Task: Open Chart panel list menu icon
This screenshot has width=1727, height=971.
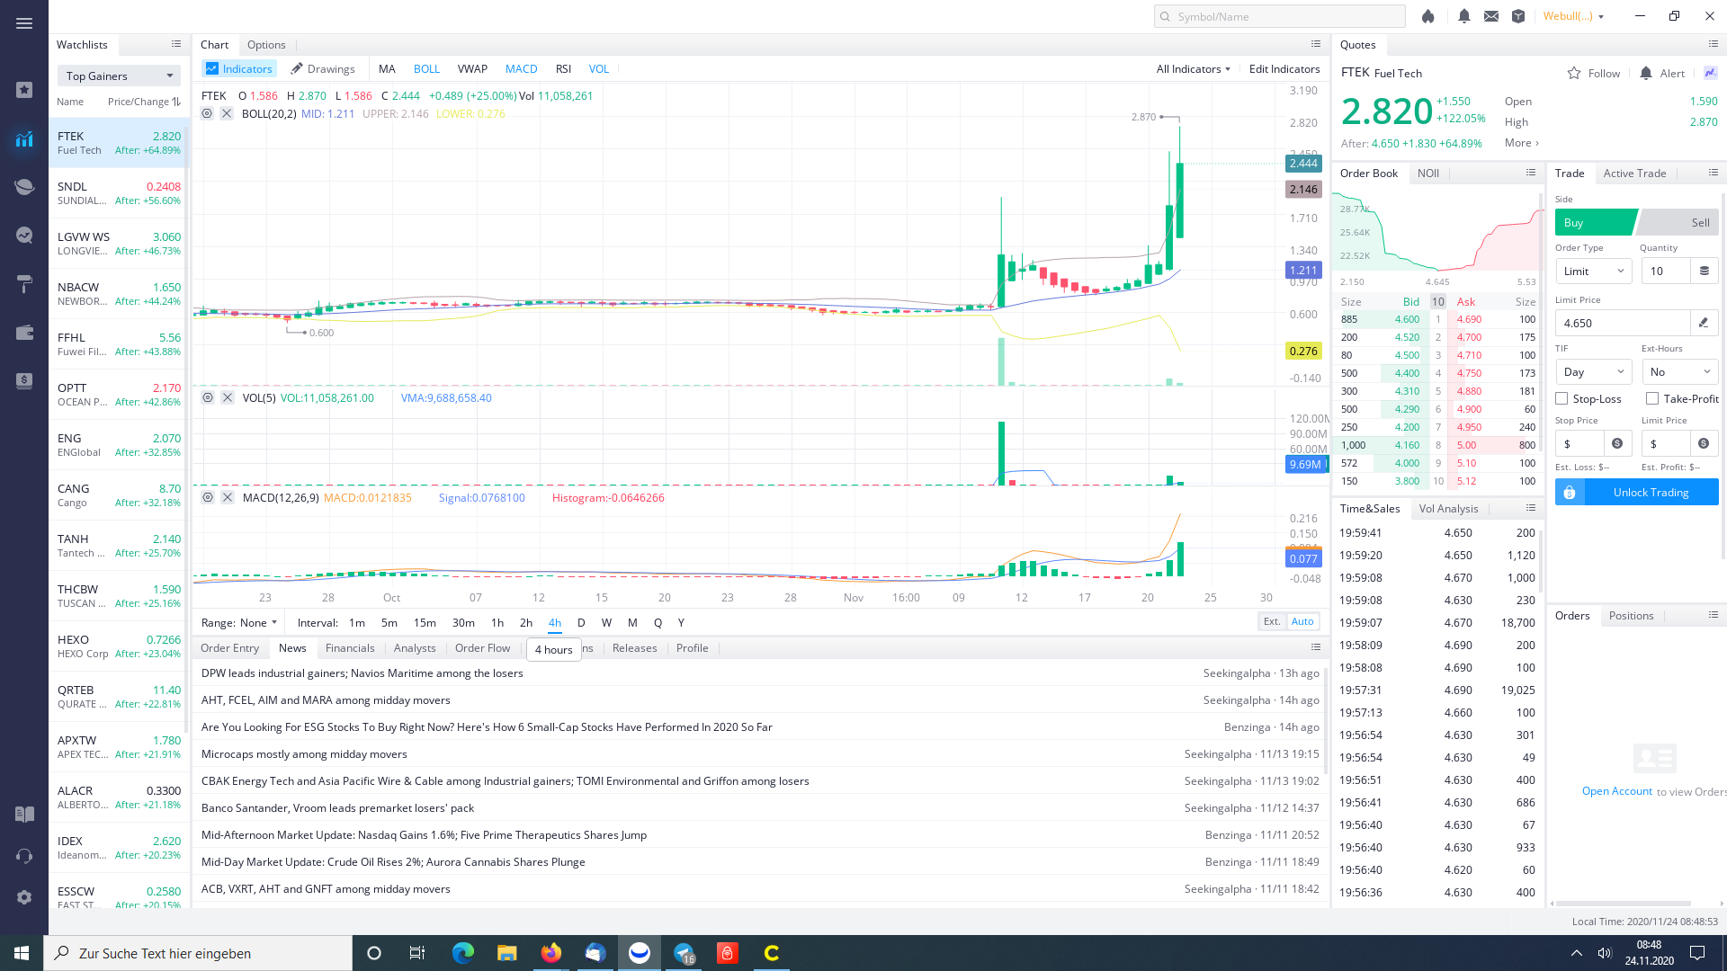Action: [x=1316, y=44]
